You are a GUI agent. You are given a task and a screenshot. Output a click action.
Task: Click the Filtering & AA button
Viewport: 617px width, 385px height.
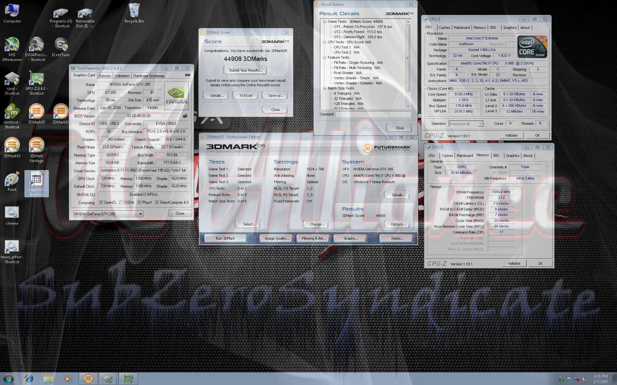click(x=314, y=239)
